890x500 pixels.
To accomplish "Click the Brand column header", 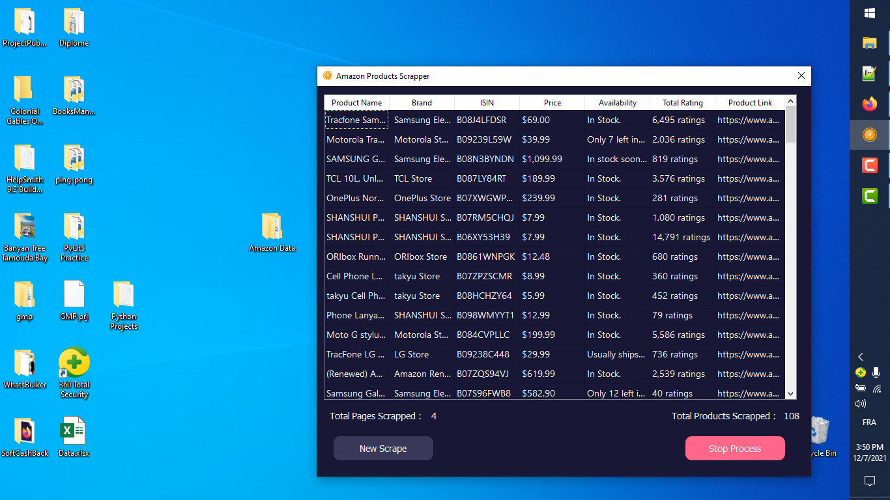I will point(422,103).
